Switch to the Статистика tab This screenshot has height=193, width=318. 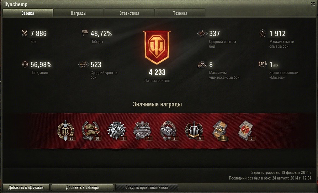129,13
